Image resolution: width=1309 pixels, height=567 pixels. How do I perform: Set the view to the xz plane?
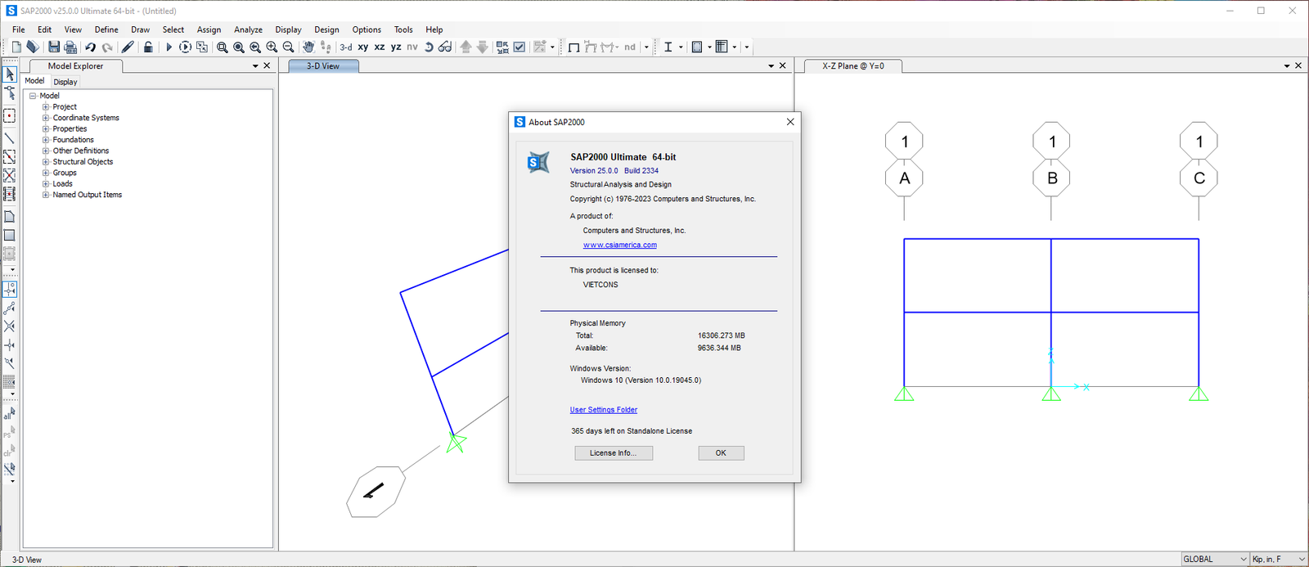(380, 47)
